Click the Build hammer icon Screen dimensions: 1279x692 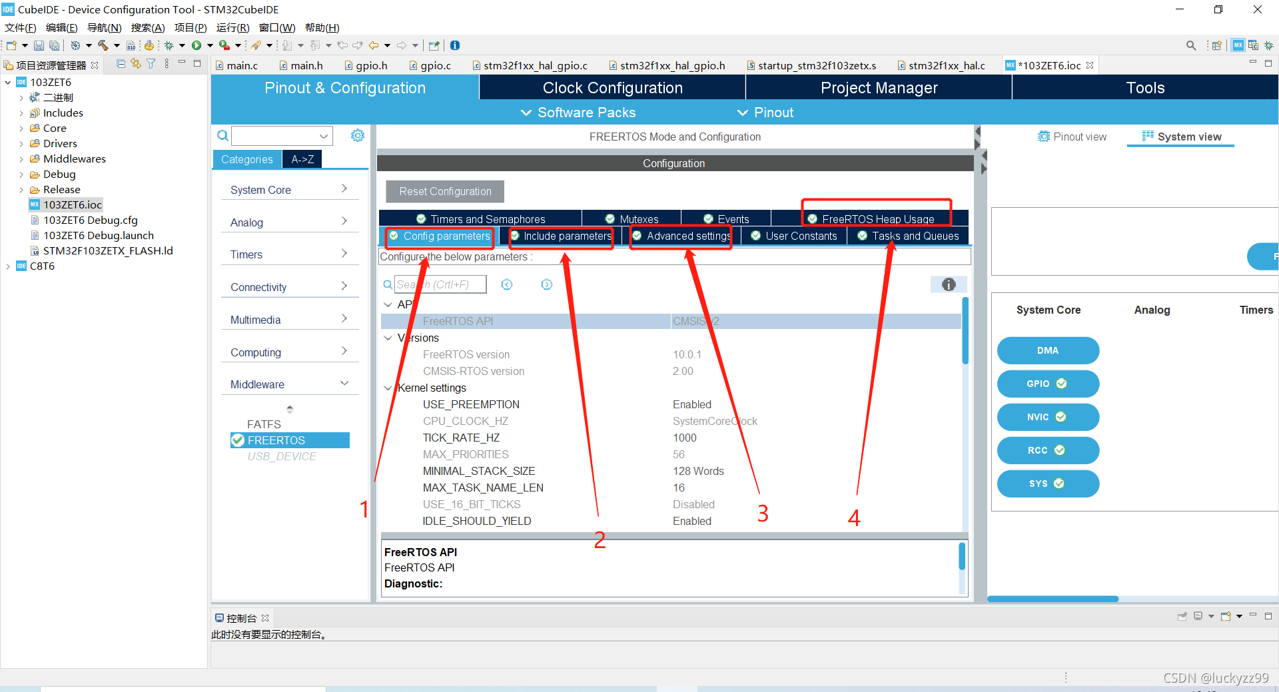[103, 45]
